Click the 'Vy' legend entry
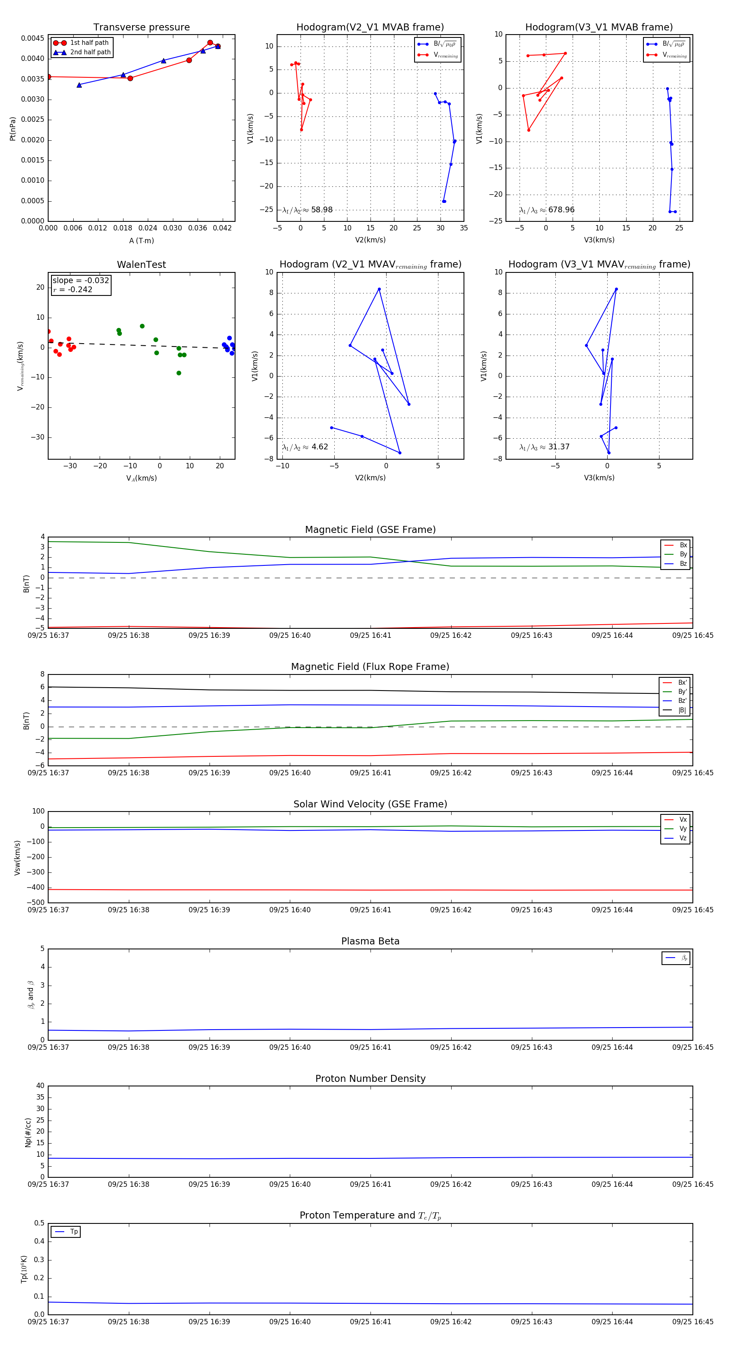 (676, 829)
